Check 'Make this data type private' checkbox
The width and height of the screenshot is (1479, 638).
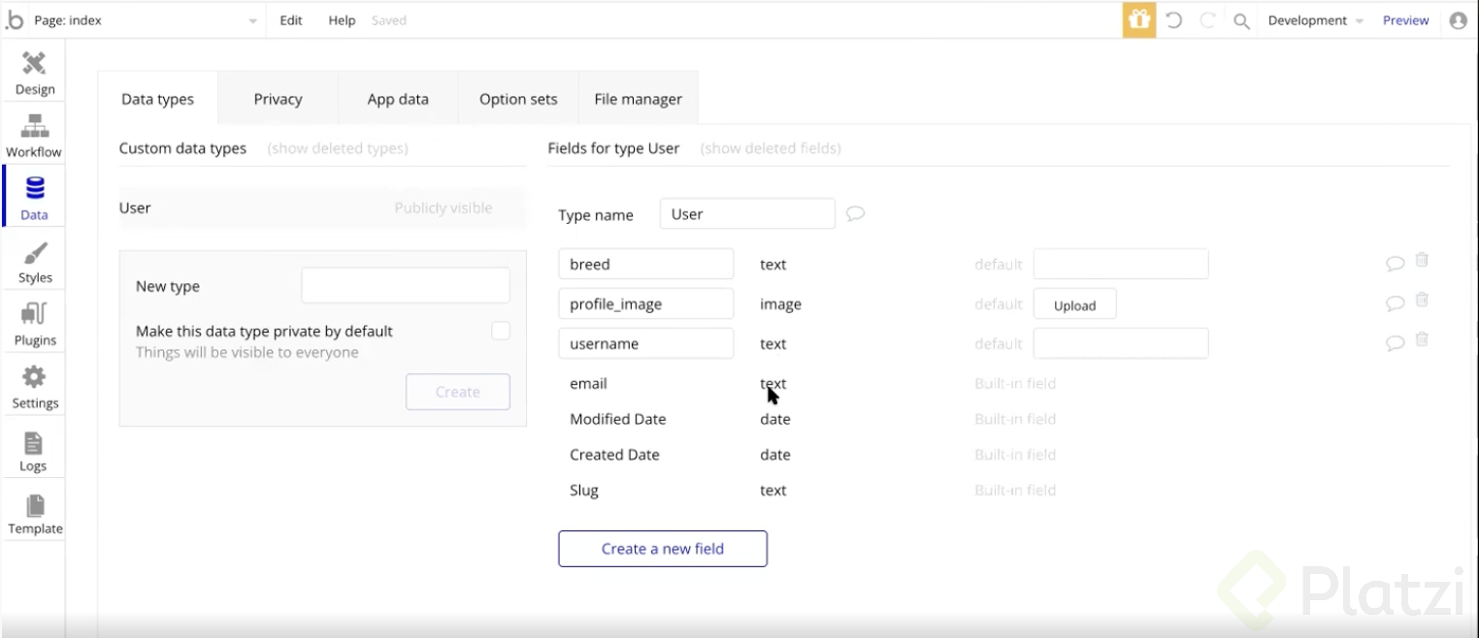pyautogui.click(x=500, y=331)
